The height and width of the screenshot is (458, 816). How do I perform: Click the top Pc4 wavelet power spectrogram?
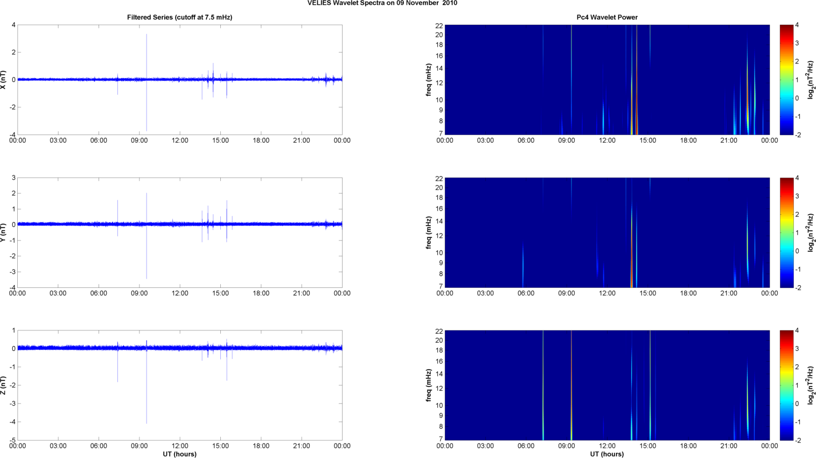607,80
